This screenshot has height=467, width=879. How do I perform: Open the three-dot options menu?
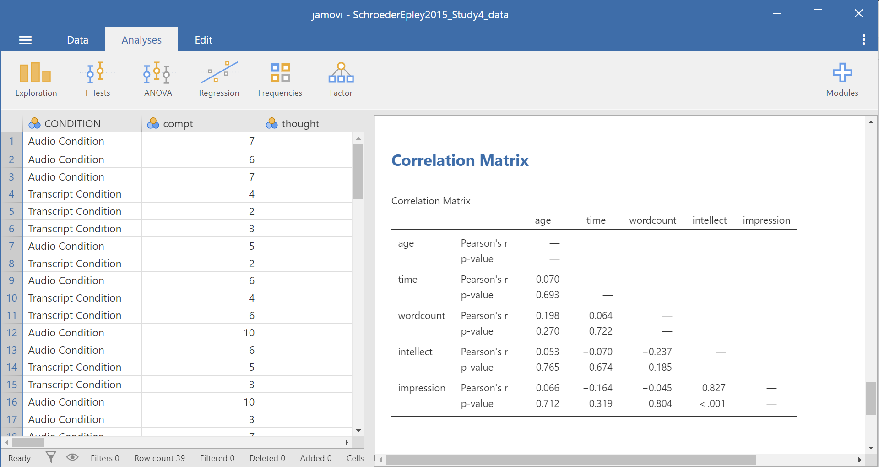click(863, 40)
